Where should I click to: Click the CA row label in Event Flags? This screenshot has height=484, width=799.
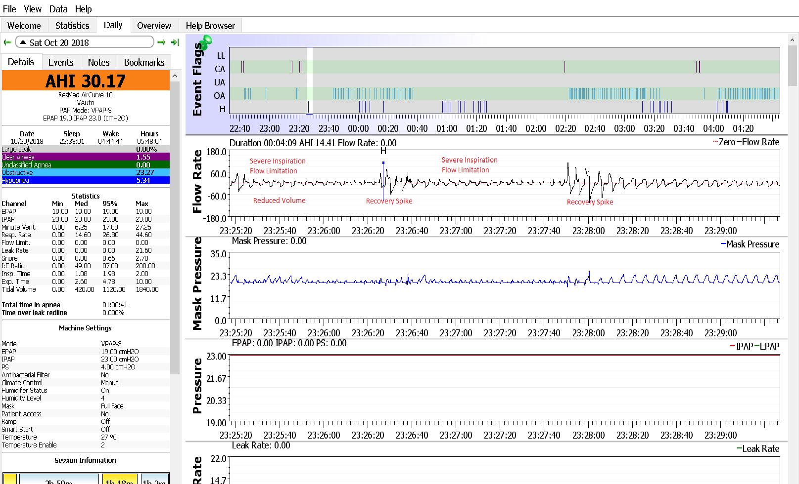pos(220,69)
